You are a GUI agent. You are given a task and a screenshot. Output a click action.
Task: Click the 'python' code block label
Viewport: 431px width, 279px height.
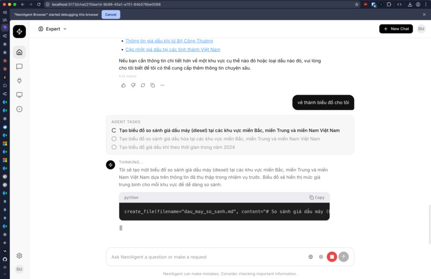(x=131, y=197)
